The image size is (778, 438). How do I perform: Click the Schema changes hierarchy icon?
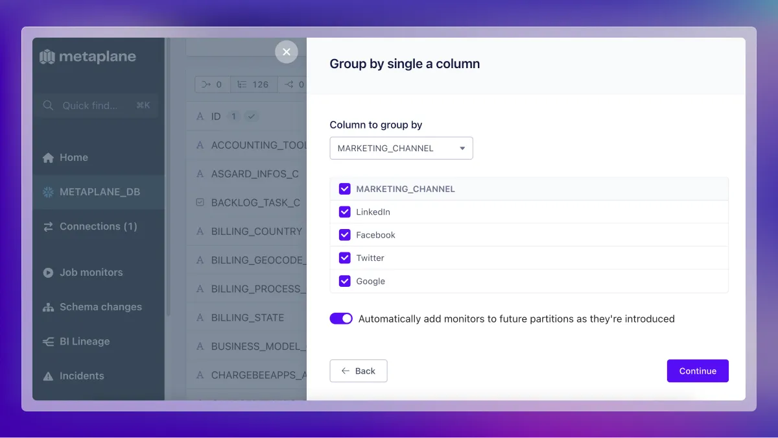pos(48,307)
